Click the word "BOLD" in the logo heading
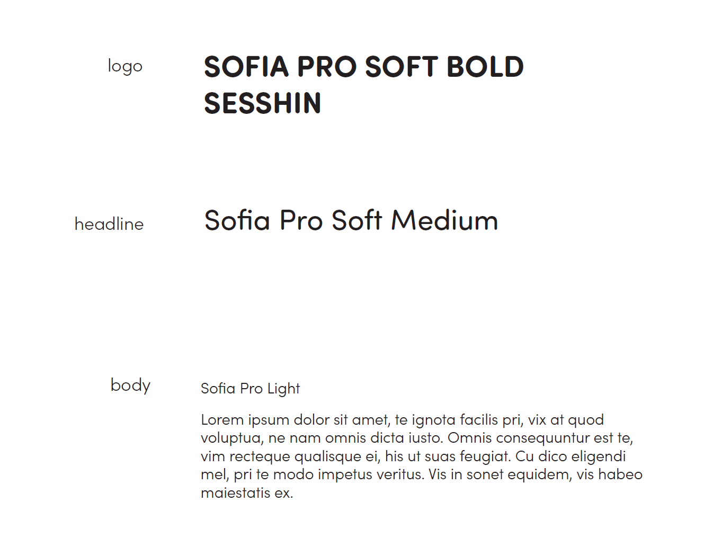The width and height of the screenshot is (722, 538). pos(485,67)
